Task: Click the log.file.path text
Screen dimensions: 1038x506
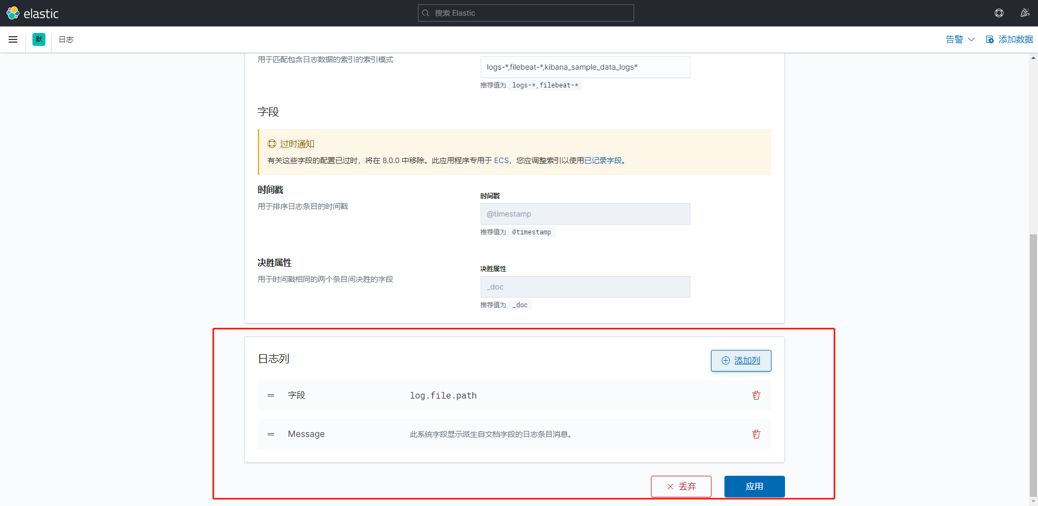Action: point(443,395)
